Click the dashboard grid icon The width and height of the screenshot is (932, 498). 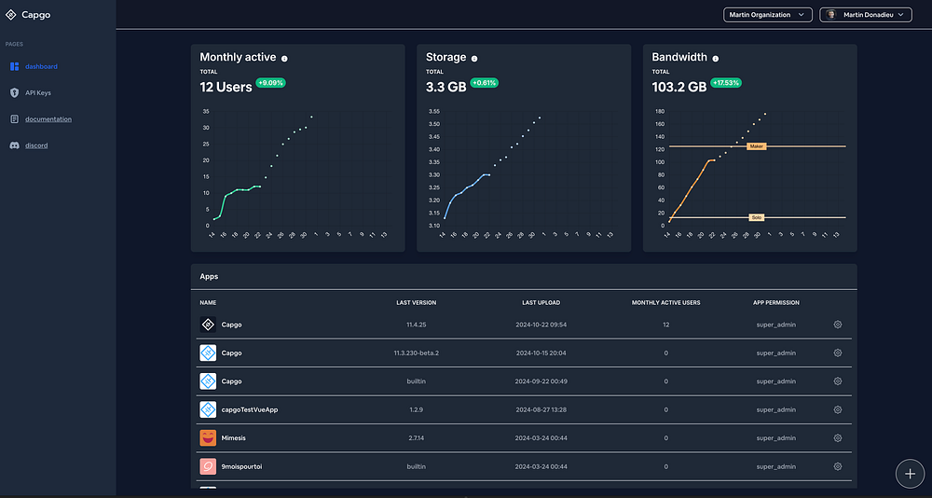click(x=15, y=66)
